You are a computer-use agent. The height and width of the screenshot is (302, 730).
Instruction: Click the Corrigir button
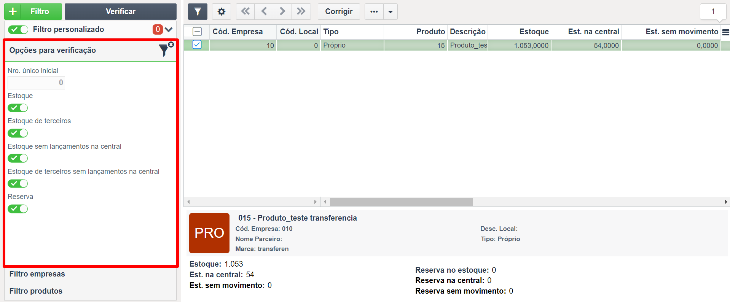pos(339,11)
